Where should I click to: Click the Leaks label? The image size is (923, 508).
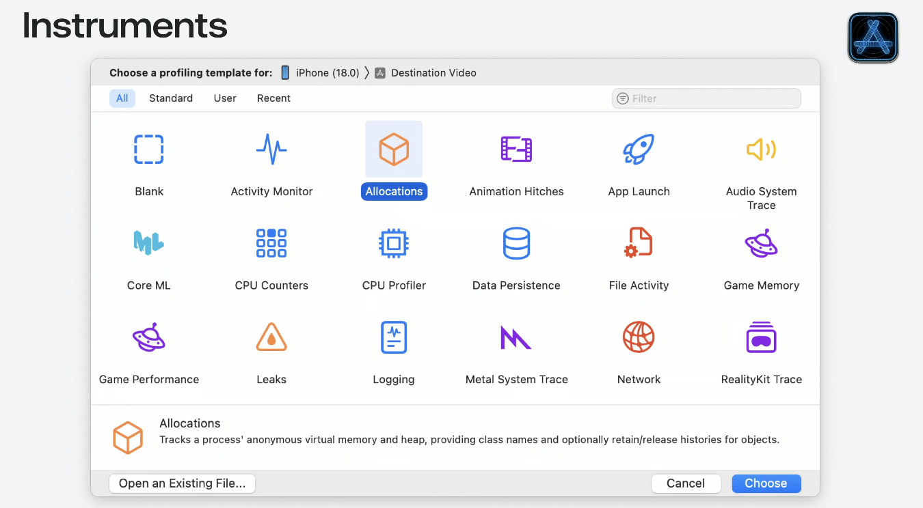click(271, 380)
